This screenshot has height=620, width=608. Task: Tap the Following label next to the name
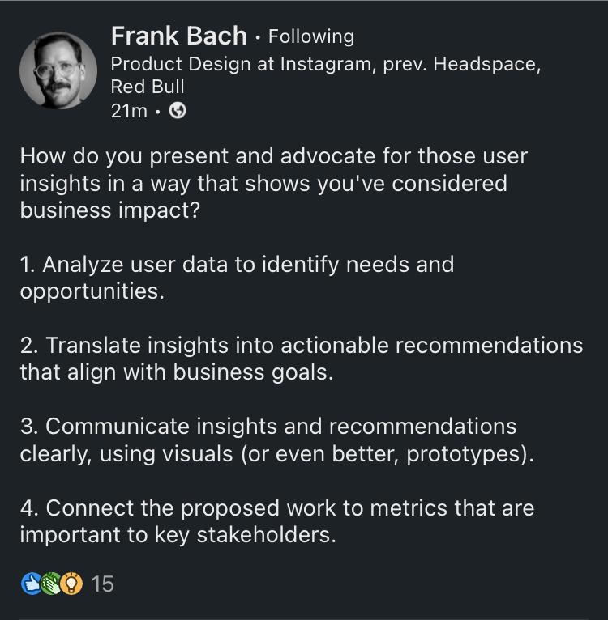coord(311,36)
